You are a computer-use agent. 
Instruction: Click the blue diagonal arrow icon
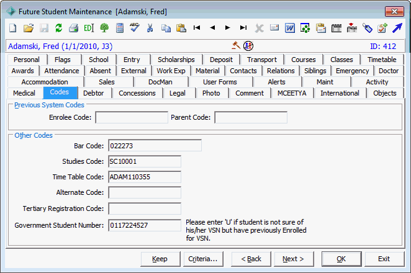pyautogui.click(x=397, y=28)
